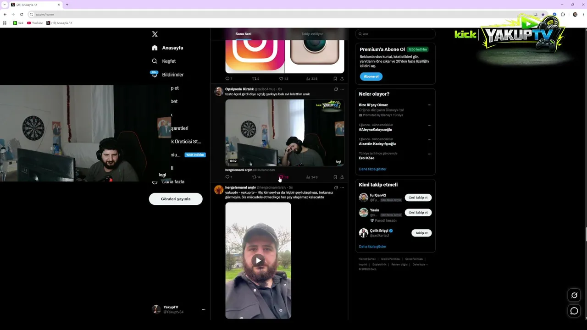This screenshot has height=330, width=587.
Task: Open the Grok icon at bottom right
Action: pyautogui.click(x=574, y=295)
